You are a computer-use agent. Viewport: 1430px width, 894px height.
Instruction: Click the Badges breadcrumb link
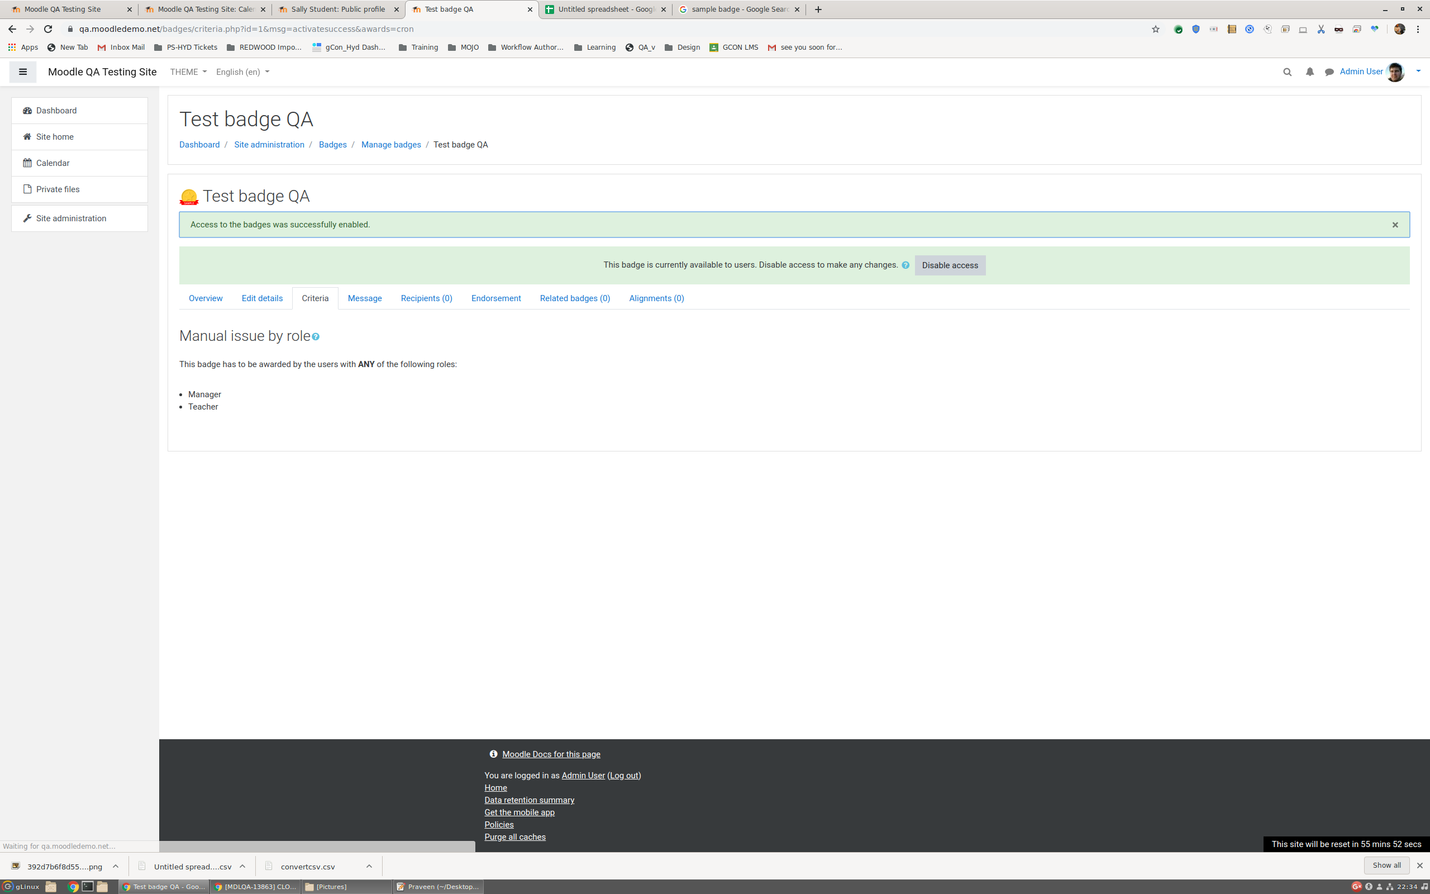coord(333,145)
